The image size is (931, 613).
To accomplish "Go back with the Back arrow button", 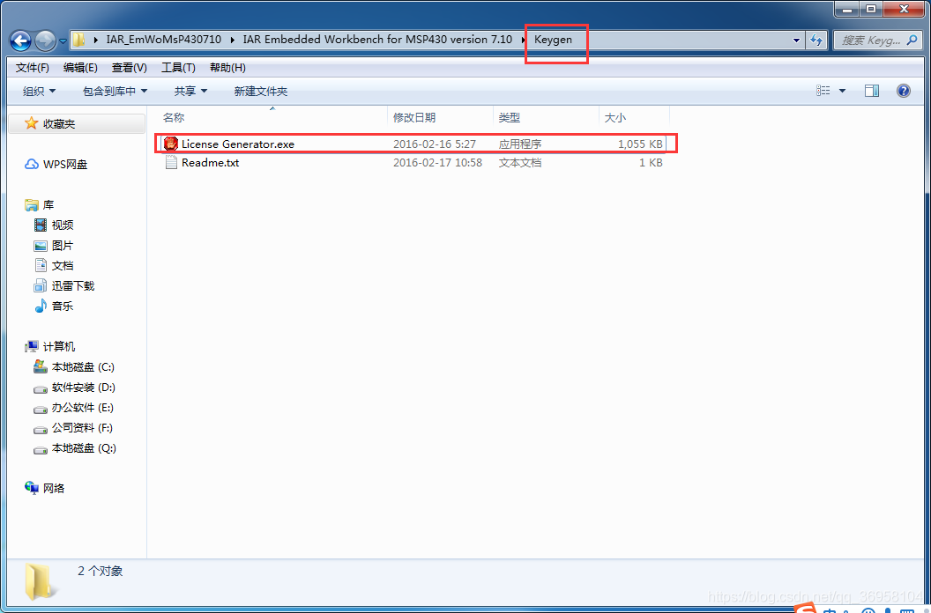I will [21, 41].
